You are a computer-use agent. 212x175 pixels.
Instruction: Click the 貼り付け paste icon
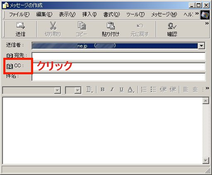click(x=111, y=26)
